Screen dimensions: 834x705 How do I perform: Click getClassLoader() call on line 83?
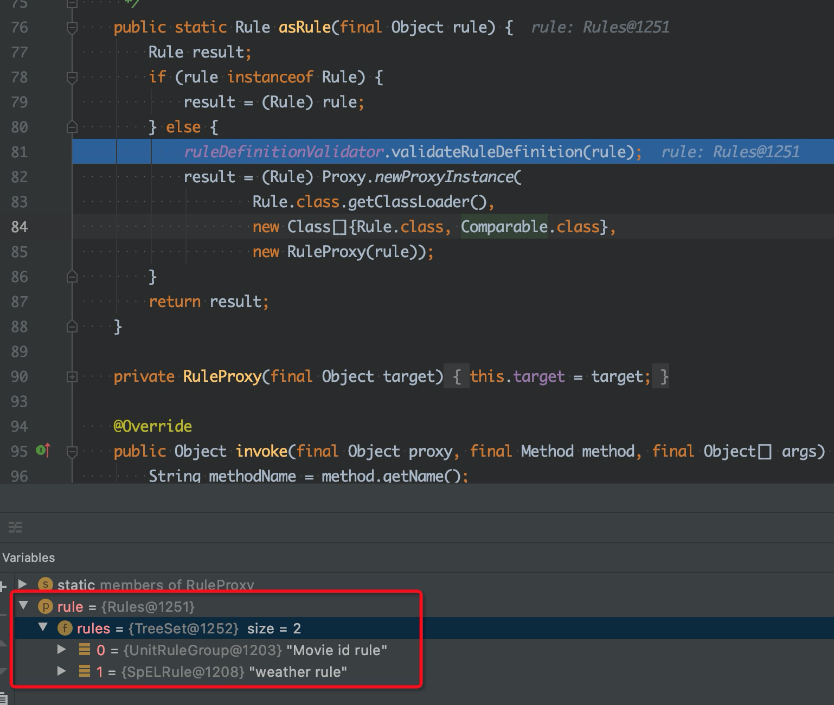[x=418, y=202]
